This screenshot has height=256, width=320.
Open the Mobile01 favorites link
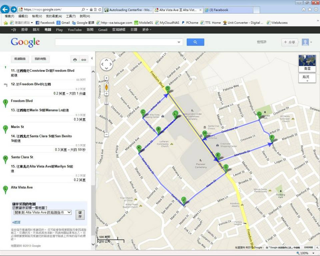point(144,23)
